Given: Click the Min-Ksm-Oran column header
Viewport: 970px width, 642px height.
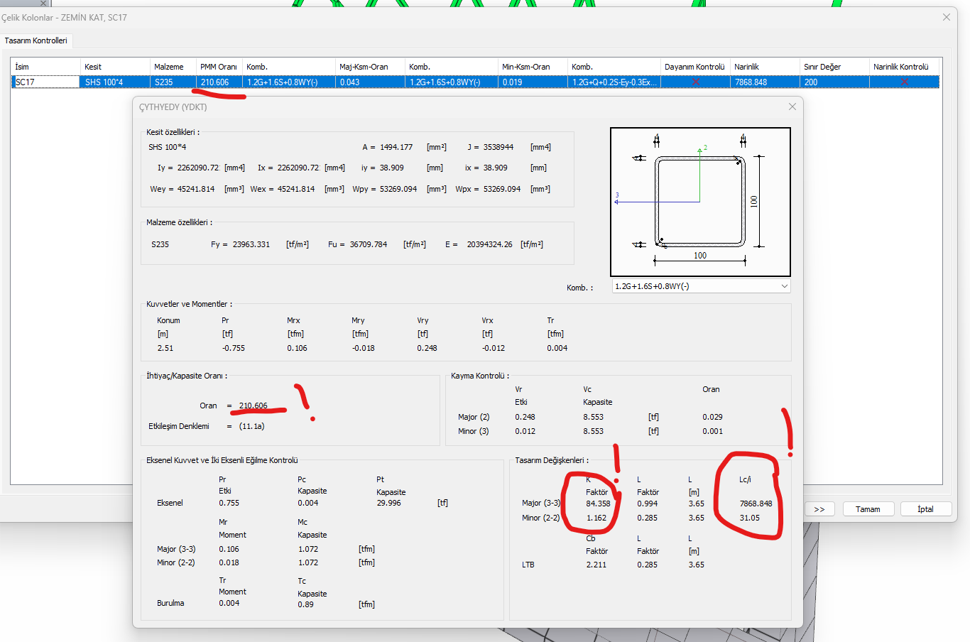Looking at the screenshot, I should click(533, 67).
